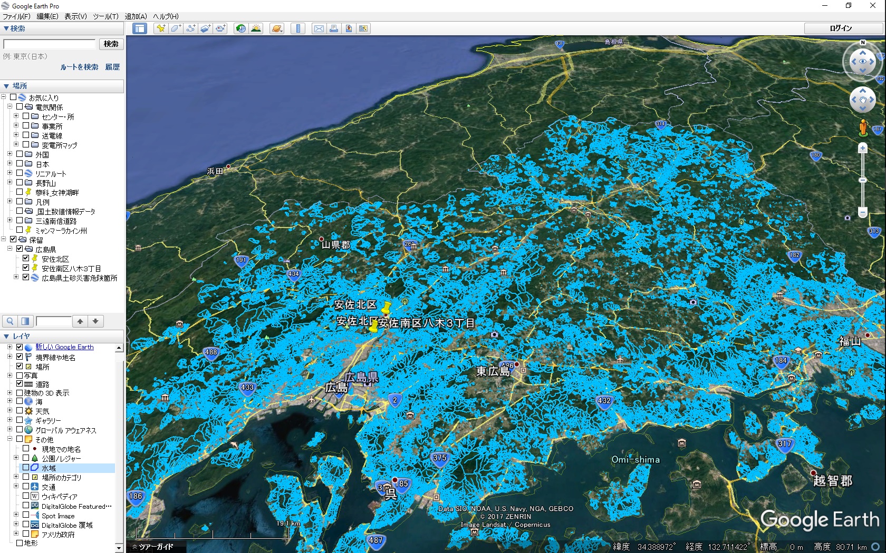Uncheck the 広島県土砂災害危険箇所 layer checkbox
Image resolution: width=886 pixels, height=553 pixels.
[x=26, y=278]
